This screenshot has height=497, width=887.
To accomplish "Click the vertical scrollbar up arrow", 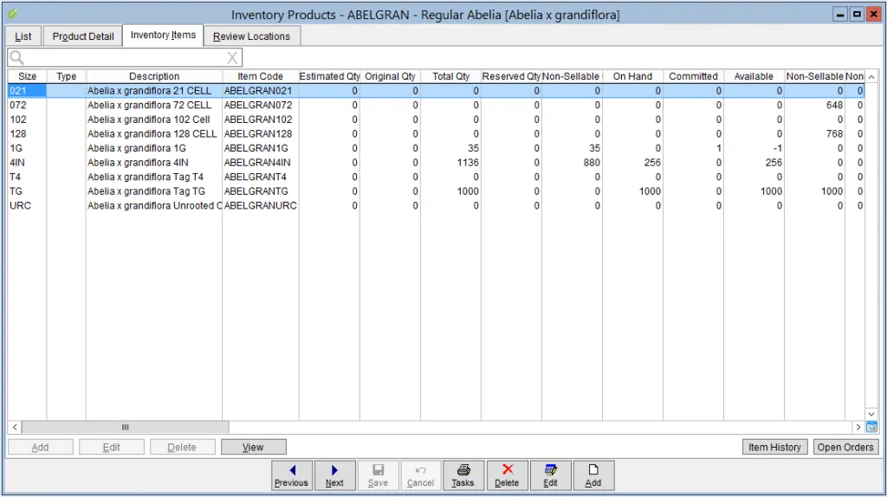I will coord(871,76).
